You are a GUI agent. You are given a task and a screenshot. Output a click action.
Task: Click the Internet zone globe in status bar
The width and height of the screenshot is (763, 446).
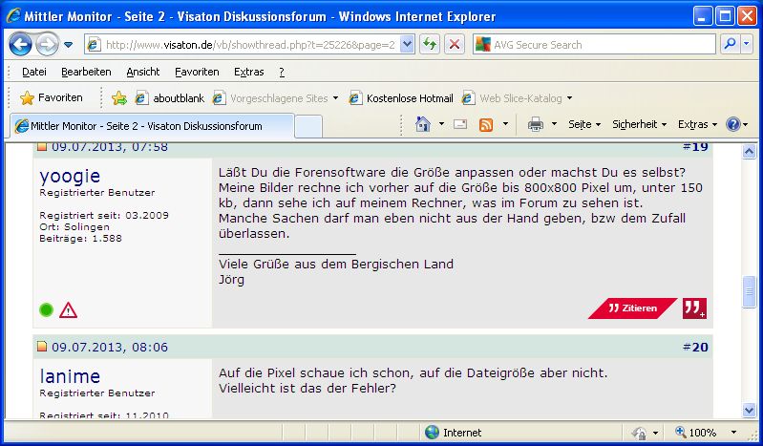click(x=432, y=433)
